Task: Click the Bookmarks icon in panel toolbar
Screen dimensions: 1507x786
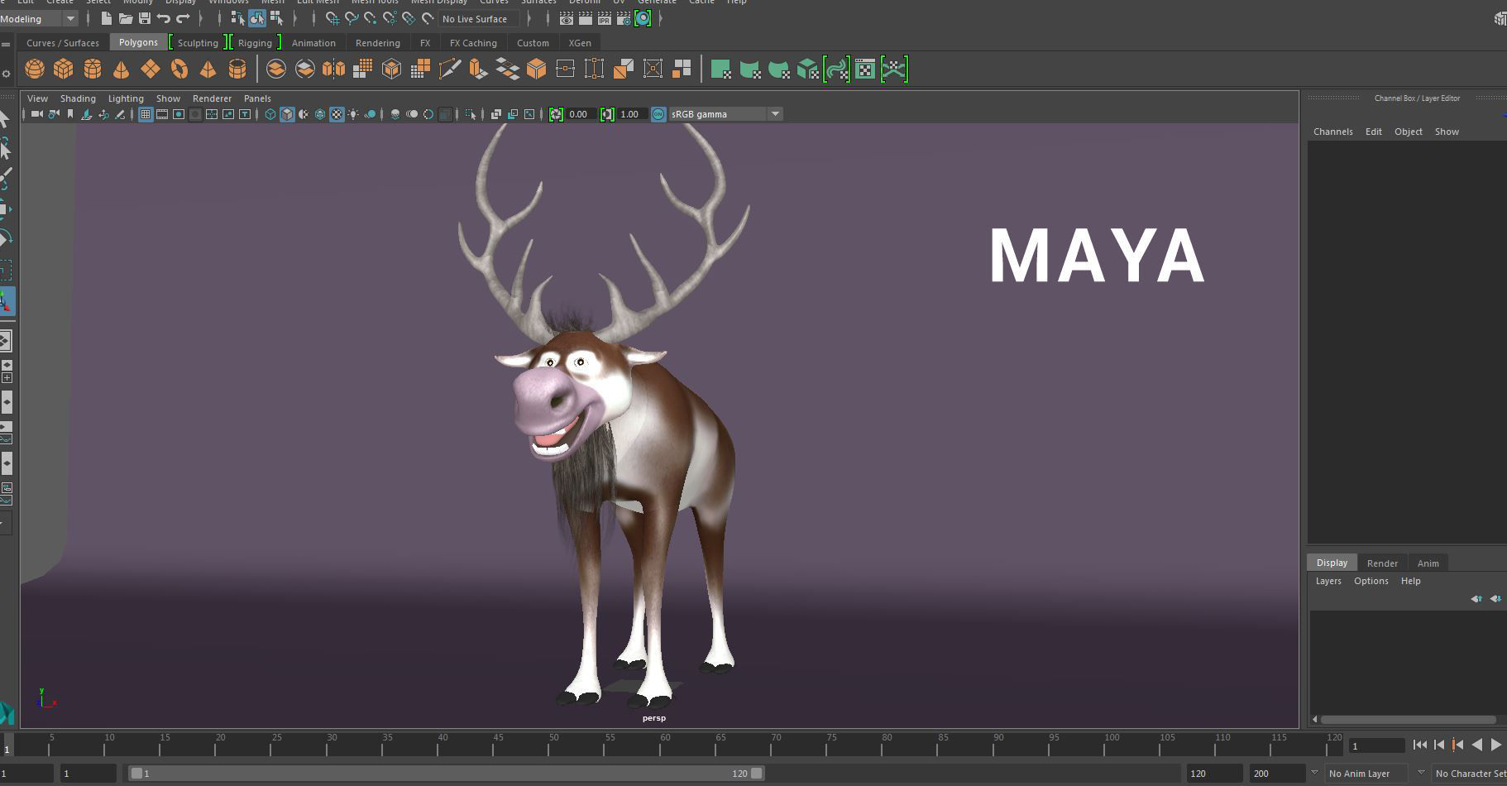Action: coord(70,114)
